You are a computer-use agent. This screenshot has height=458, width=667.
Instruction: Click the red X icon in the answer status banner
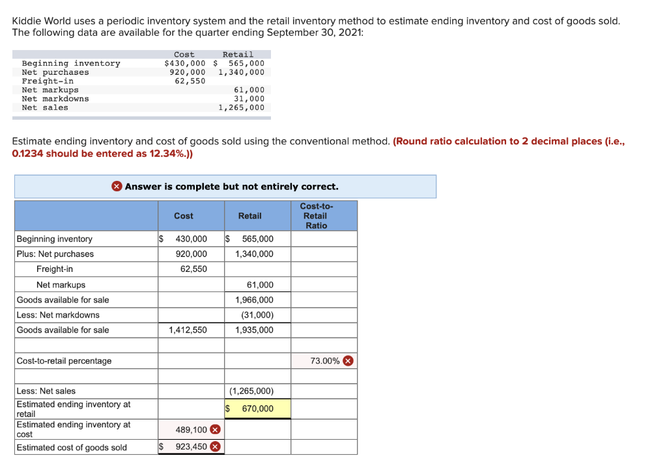tap(117, 186)
